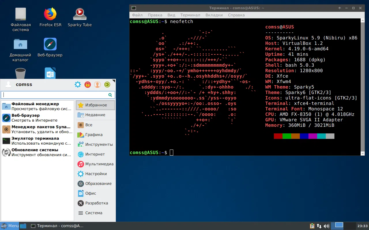This screenshot has width=369, height=230.
Task: Click the show desktop icon beside Menu
Action: pyautogui.click(x=23, y=226)
